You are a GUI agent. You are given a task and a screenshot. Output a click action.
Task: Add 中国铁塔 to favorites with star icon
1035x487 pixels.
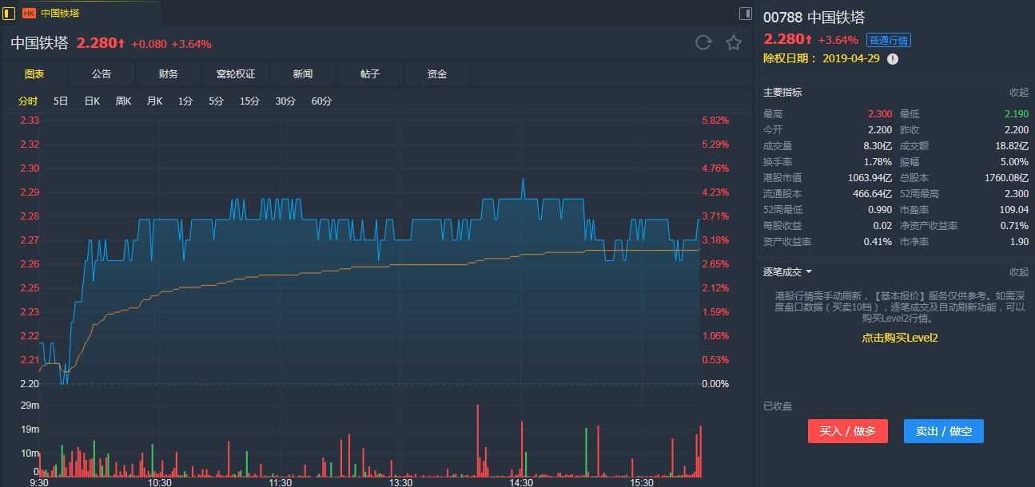734,43
